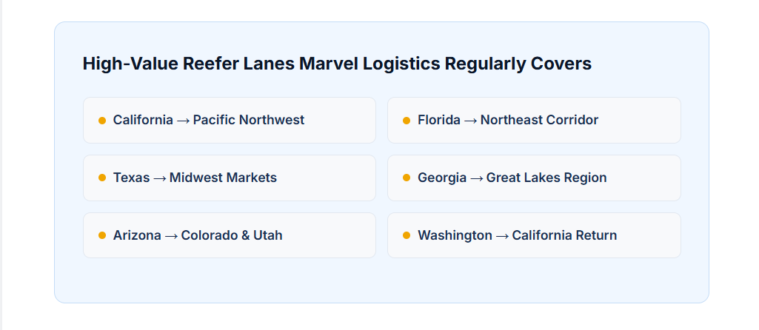Select the Pacific Northwest lane text

point(249,120)
